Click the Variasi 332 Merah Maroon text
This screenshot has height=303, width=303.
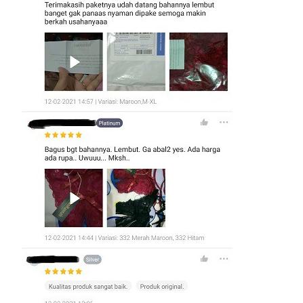tap(151, 238)
